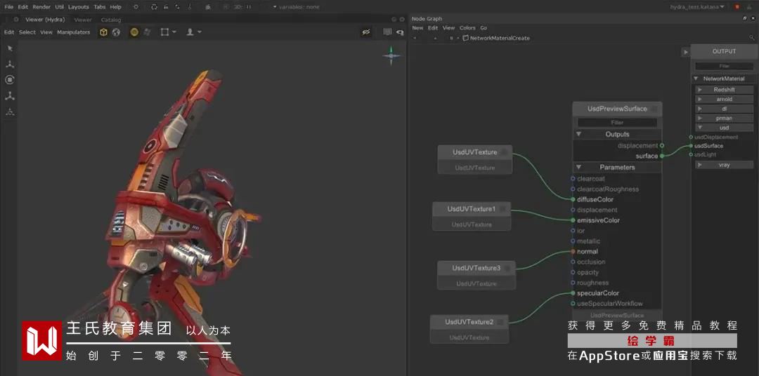The width and height of the screenshot is (759, 376).
Task: Click the useSpecularWorkflow parameter
Action: click(610, 304)
